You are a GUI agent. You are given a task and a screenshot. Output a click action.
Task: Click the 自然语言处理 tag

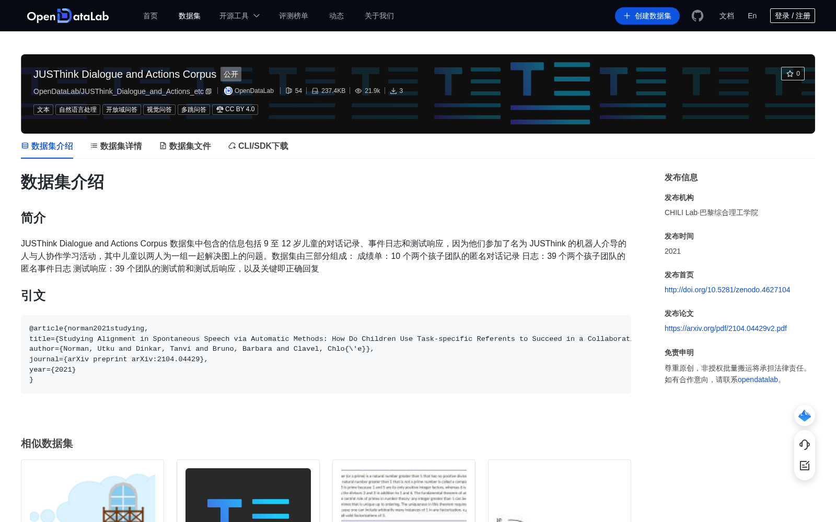78,110
